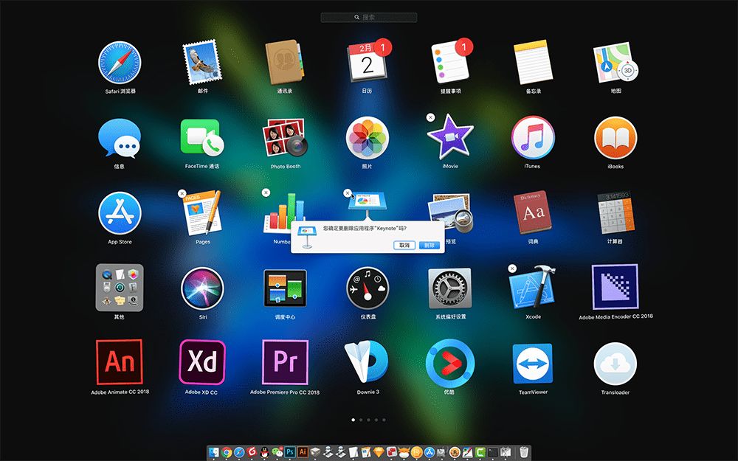
Task: Open FaceTime 通话 app
Action: click(202, 138)
